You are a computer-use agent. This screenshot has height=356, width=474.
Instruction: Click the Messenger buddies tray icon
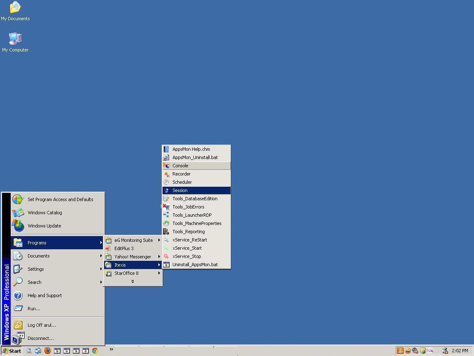point(445,351)
